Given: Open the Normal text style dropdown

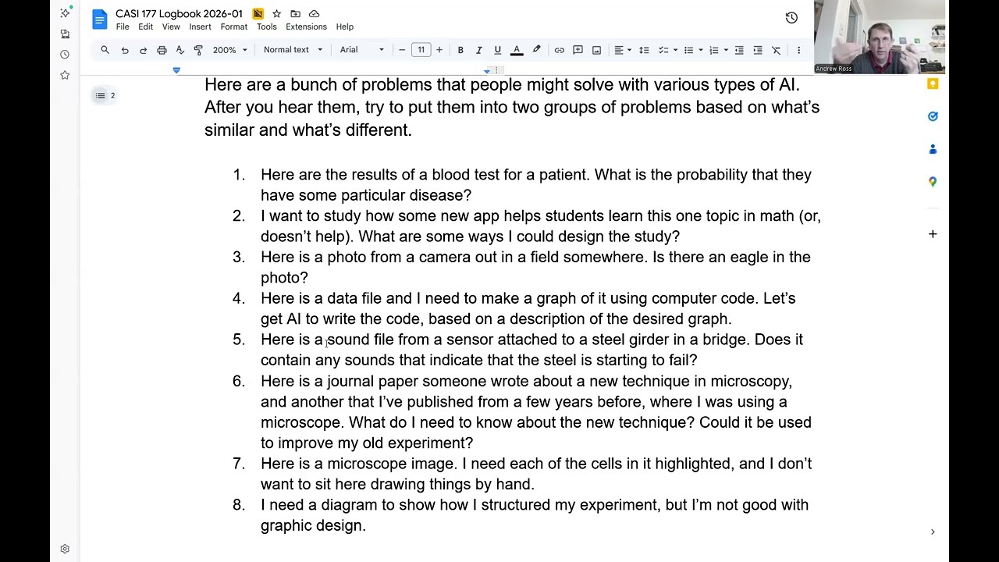Looking at the screenshot, I should 293,50.
